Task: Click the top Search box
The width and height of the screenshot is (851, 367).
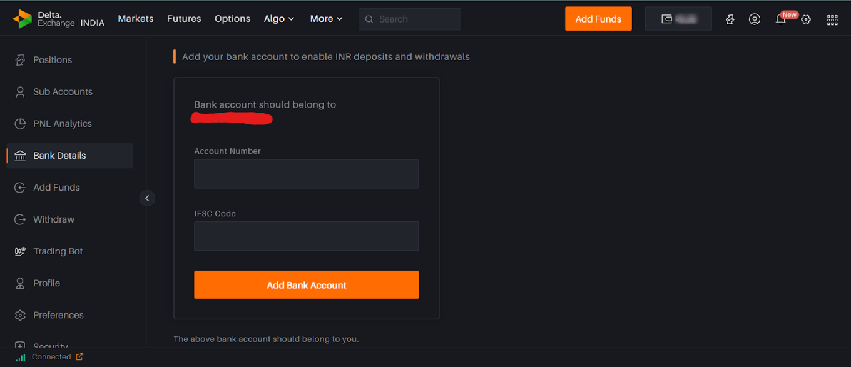Action: pos(410,19)
